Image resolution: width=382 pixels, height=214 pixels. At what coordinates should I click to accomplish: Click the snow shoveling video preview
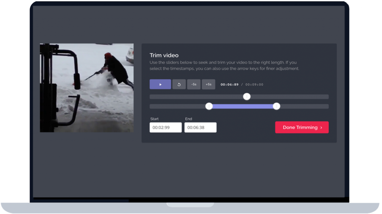tap(87, 88)
